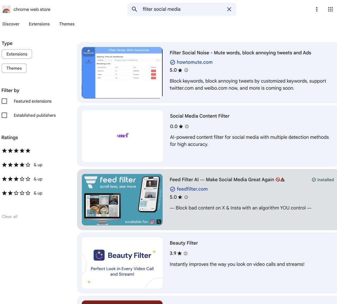
Task: Go to the Discover tab
Action: [11, 24]
